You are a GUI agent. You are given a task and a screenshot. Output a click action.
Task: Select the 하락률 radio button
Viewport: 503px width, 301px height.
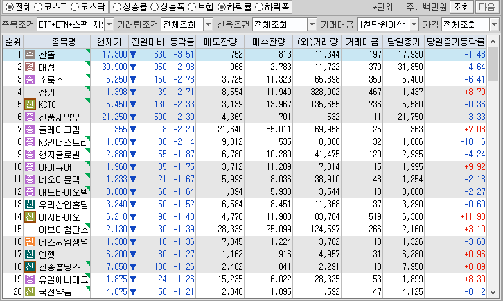(x=221, y=7)
